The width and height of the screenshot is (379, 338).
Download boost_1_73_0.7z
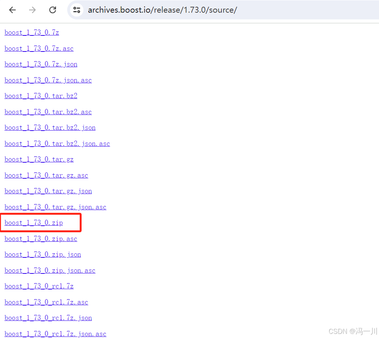32,32
